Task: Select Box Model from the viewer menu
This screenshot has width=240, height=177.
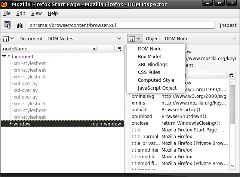Action: pos(149,56)
